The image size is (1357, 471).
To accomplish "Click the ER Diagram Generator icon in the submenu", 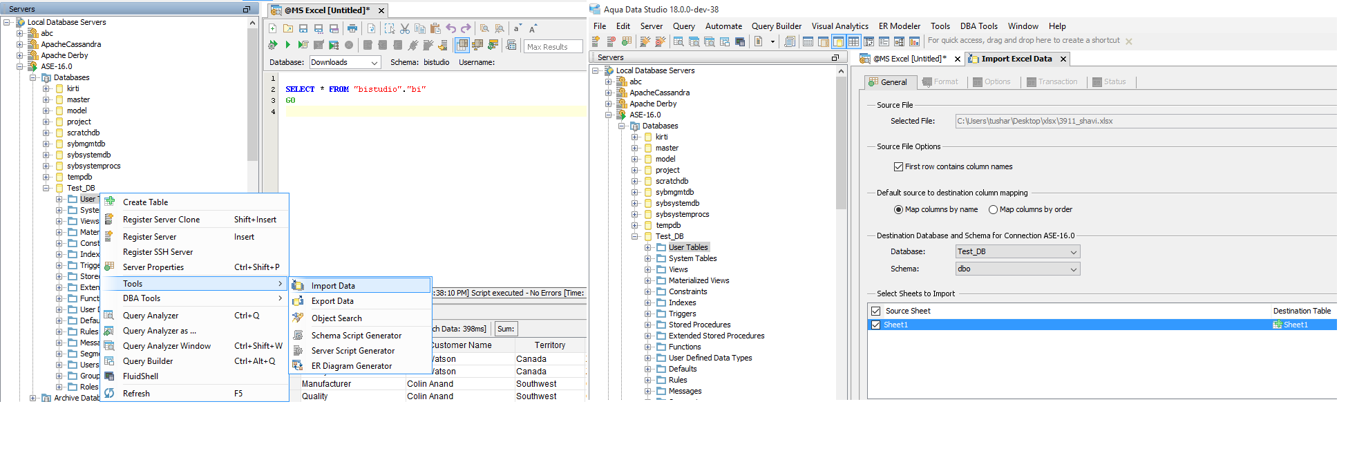I will [x=298, y=365].
